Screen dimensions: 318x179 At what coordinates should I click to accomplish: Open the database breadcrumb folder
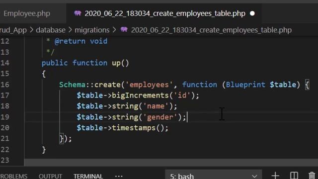(51, 30)
